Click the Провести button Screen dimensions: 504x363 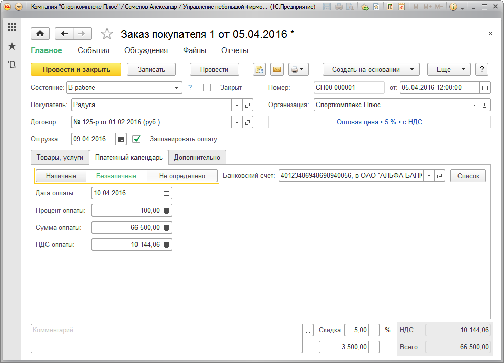tap(214, 69)
